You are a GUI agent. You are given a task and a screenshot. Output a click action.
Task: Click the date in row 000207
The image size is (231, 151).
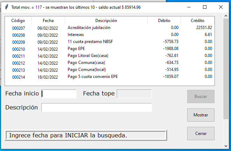[x=48, y=28]
